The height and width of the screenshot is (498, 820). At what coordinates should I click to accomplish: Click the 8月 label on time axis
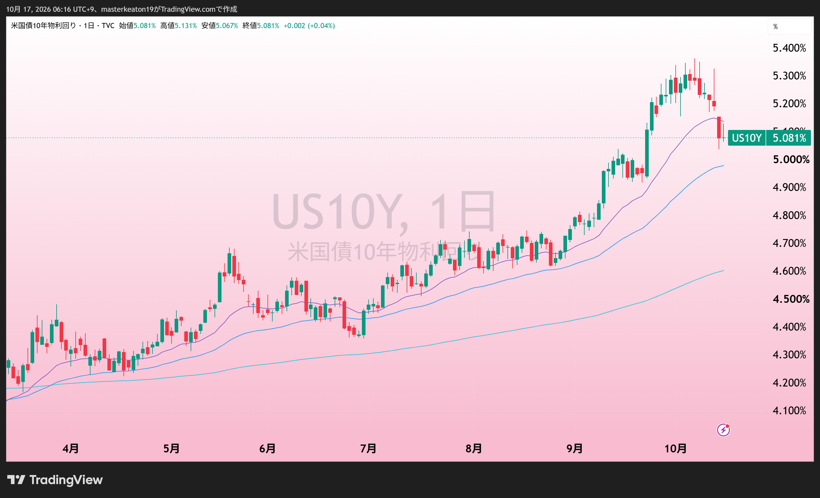coord(474,448)
